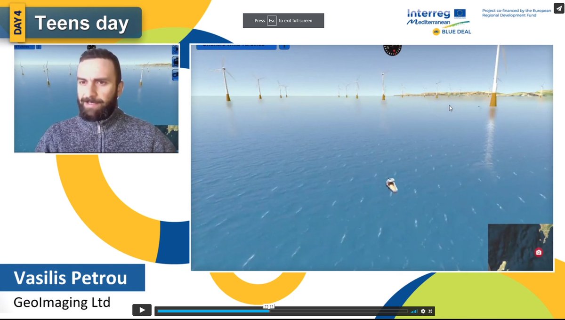Click the speaker webcam video thumbnail
Image resolution: width=565 pixels, height=320 pixels.
point(97,99)
